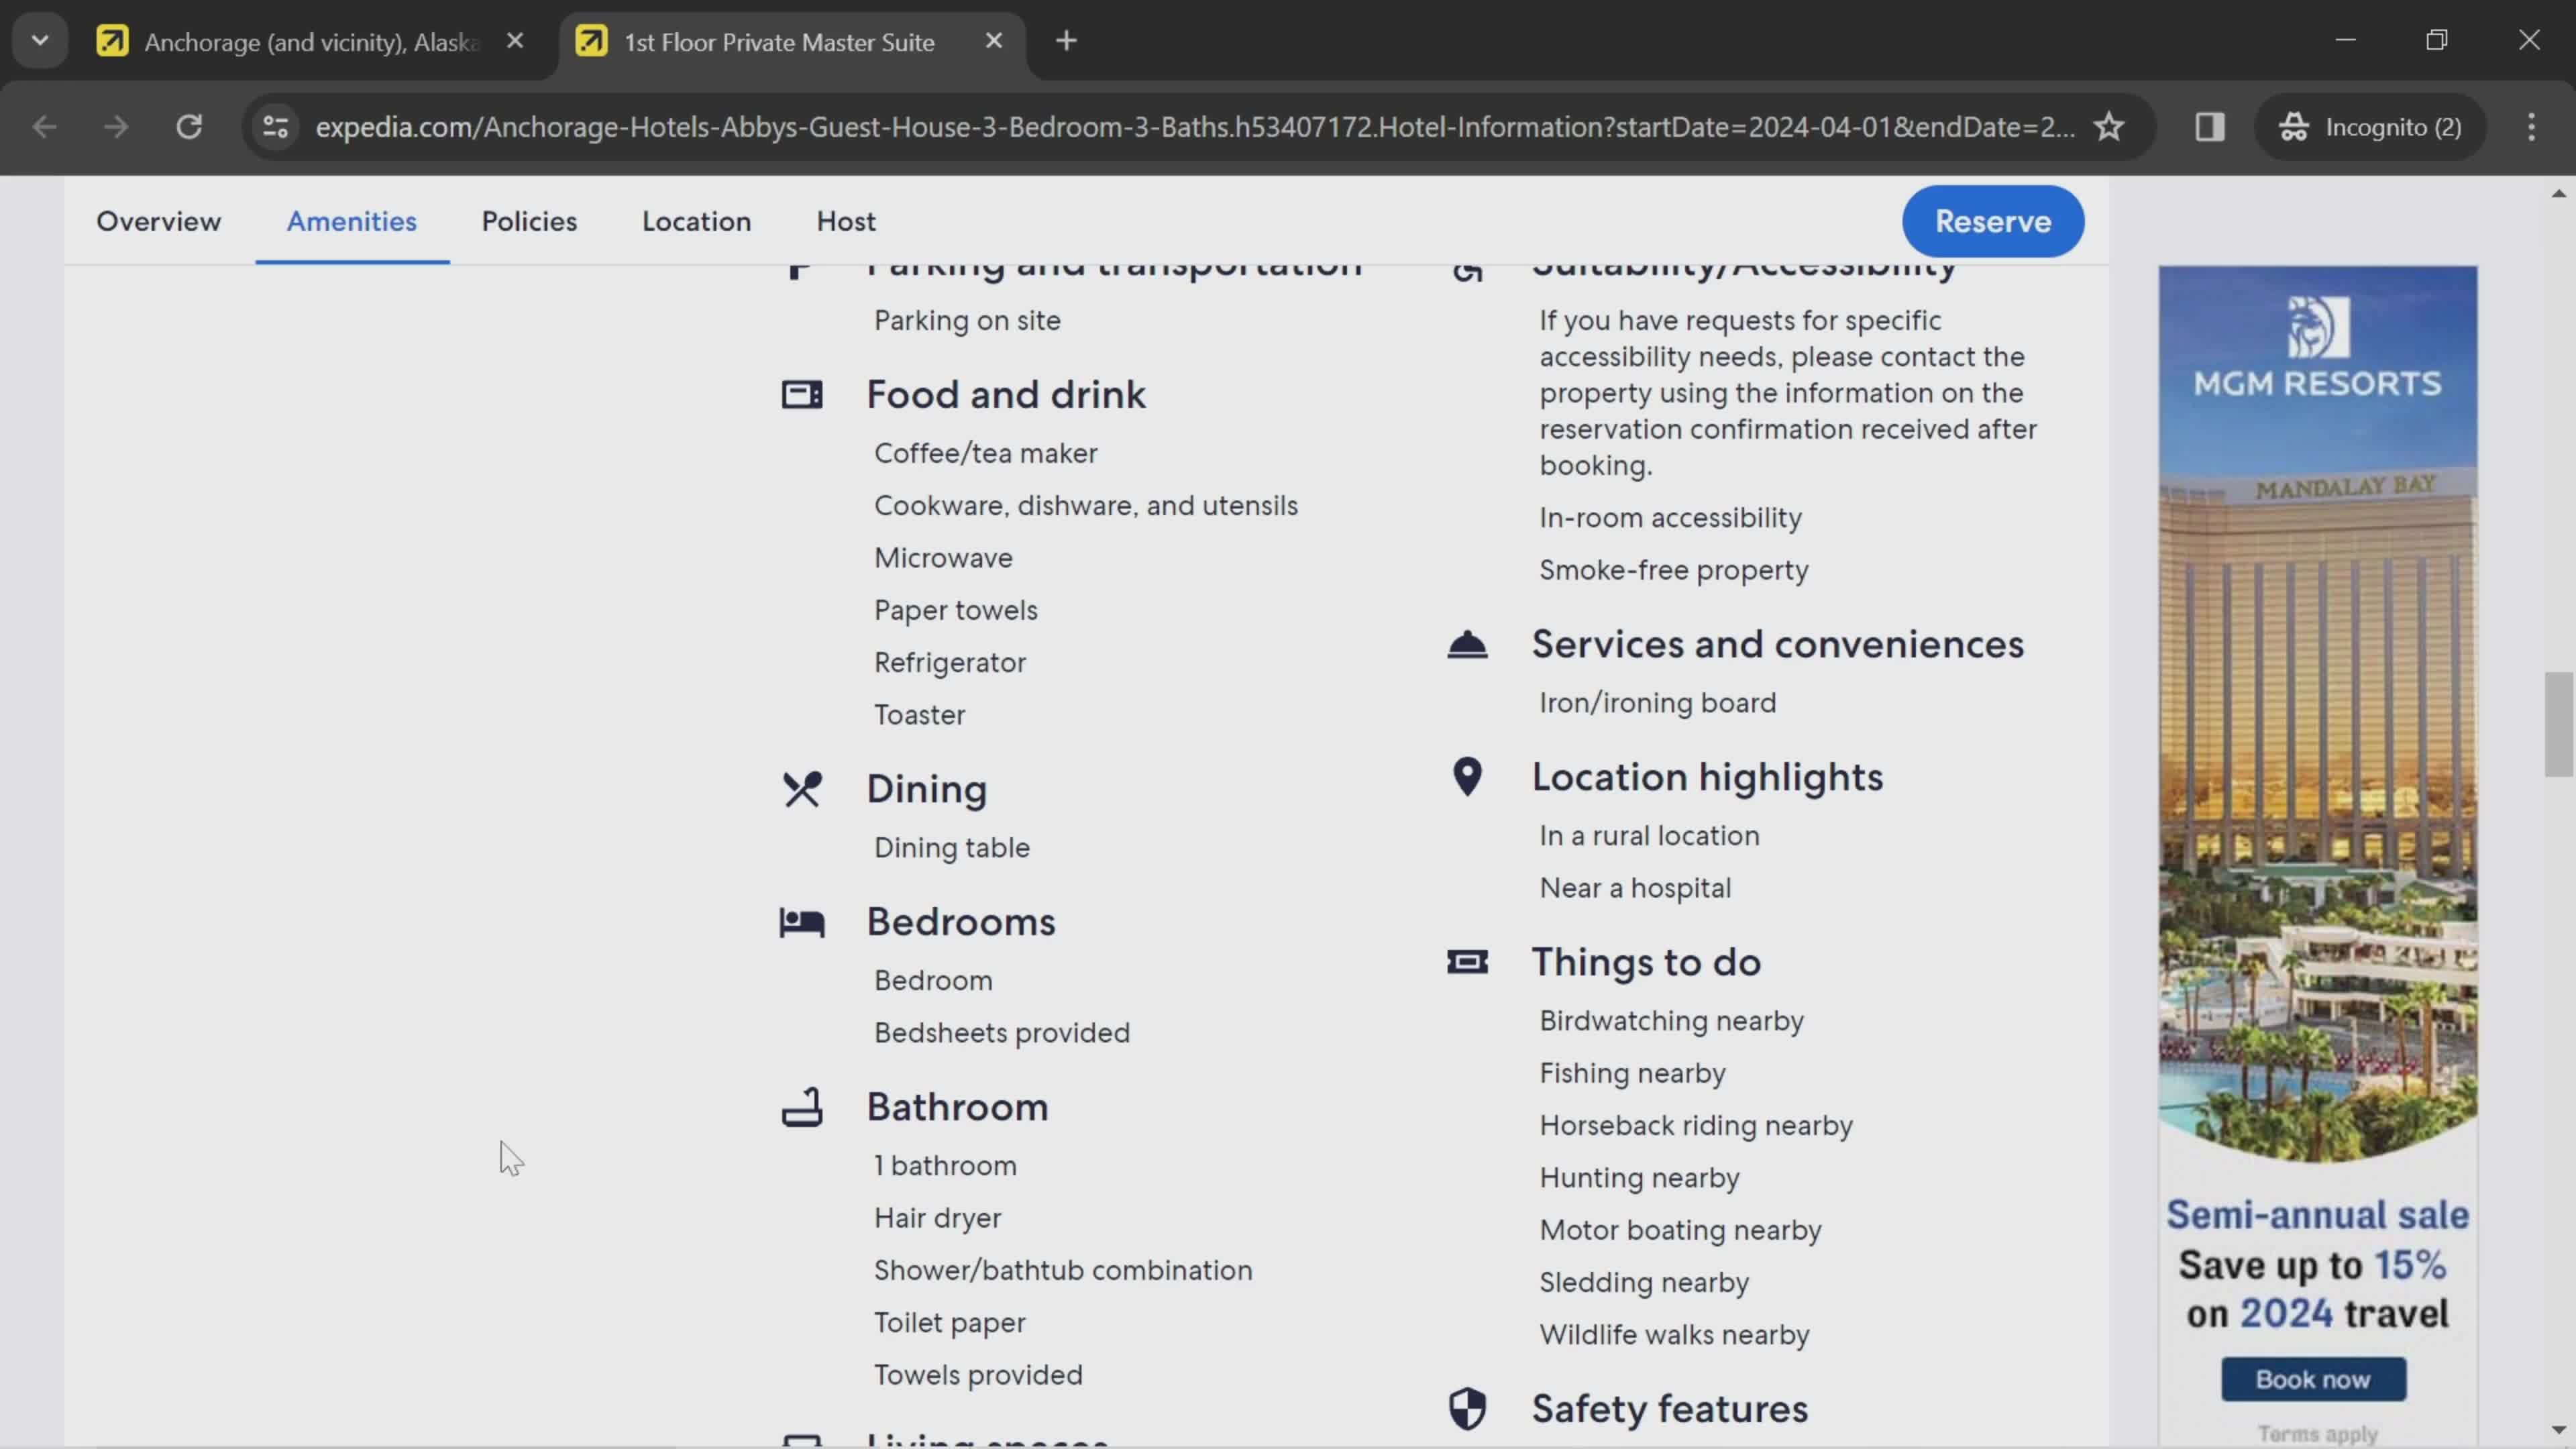This screenshot has width=2576, height=1449.
Task: Click the Microwave amenity text
Action: click(943, 558)
